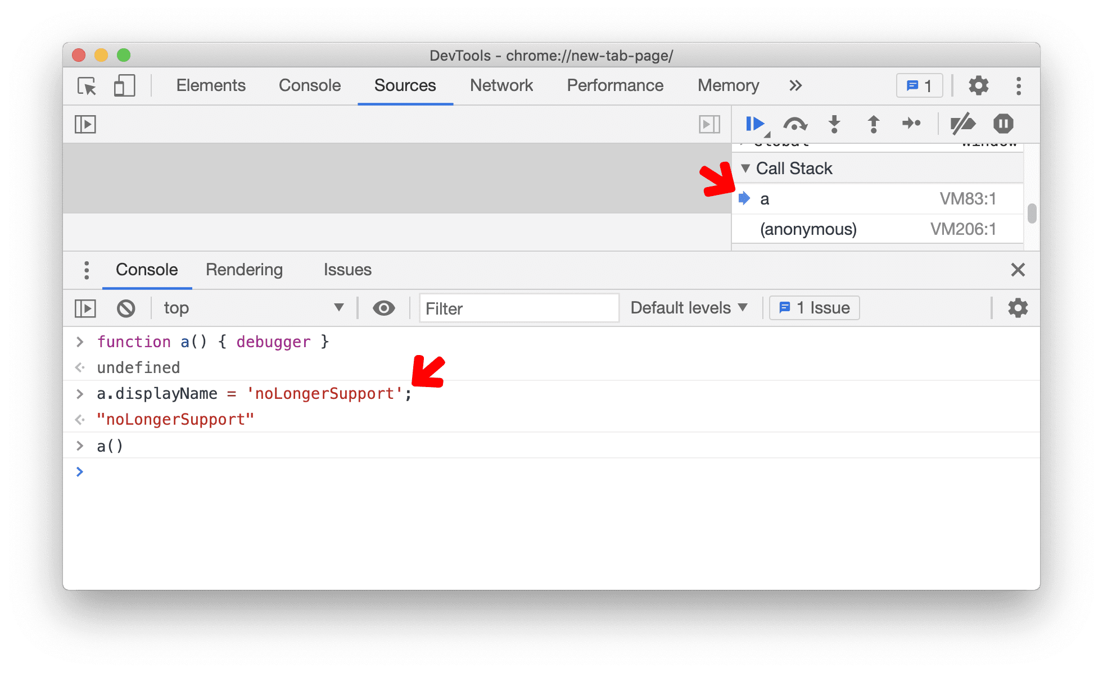Click the Deactivate breakpoints icon

tap(964, 123)
